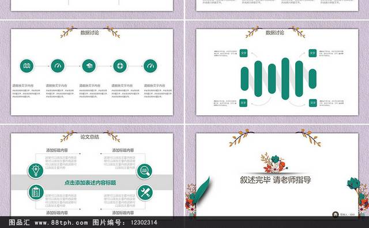
Task: Click the wrench and screwdriver icon
Action: point(145,193)
